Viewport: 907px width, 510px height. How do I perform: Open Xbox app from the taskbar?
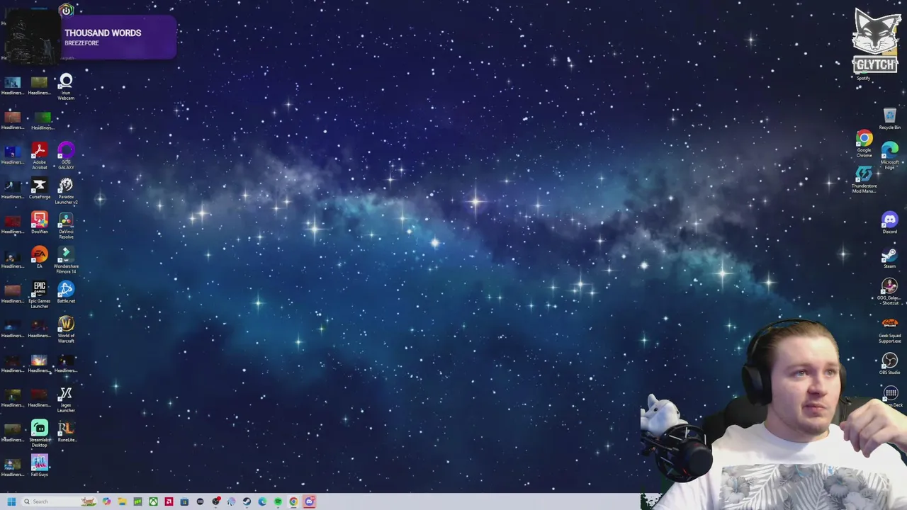[x=153, y=501]
